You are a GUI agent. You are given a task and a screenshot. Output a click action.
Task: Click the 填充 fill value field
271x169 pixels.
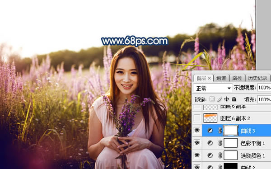264,99
